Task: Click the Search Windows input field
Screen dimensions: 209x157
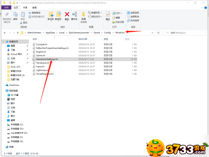Action: 184,33
